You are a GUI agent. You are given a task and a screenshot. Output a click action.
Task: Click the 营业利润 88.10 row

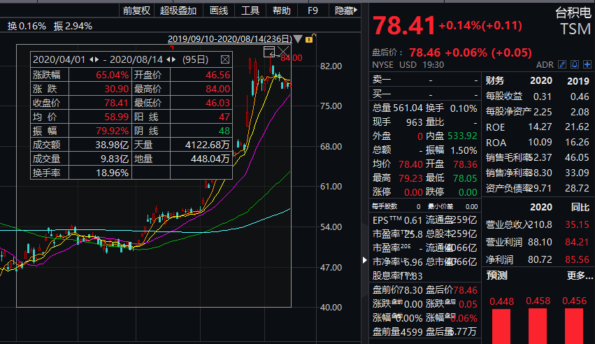tap(538, 242)
